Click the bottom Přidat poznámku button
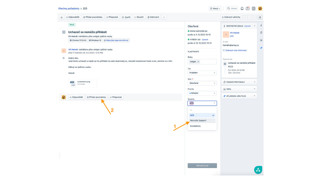This screenshot has height=180, width=321. 96,97
